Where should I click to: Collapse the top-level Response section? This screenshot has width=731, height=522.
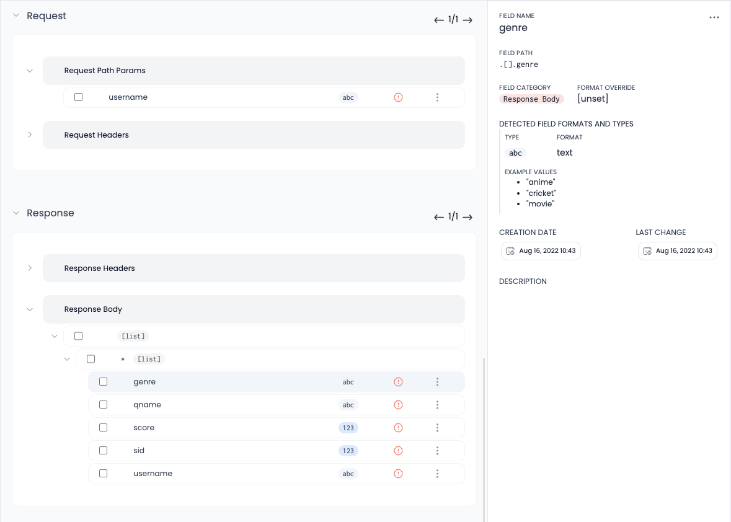click(17, 213)
